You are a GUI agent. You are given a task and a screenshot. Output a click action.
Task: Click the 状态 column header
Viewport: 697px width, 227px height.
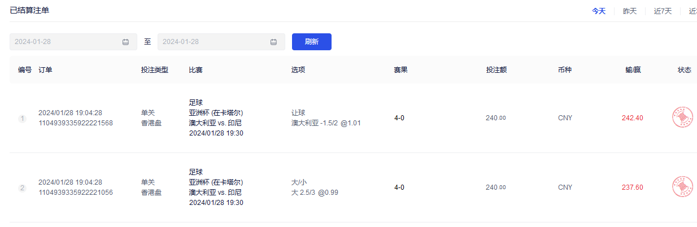click(x=685, y=70)
